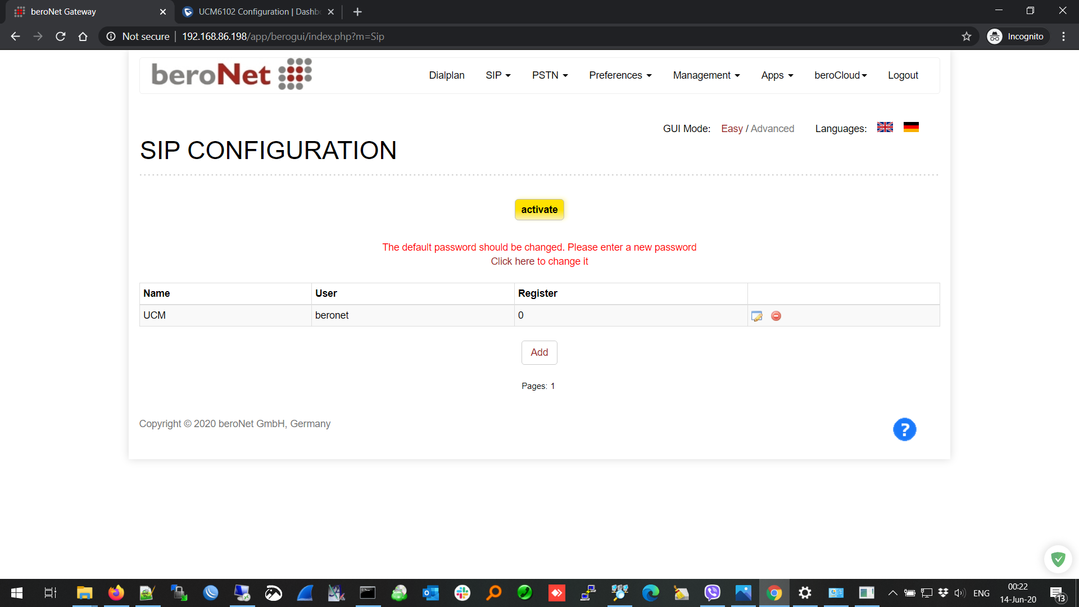Bookmark this page with star icon

[x=967, y=37]
